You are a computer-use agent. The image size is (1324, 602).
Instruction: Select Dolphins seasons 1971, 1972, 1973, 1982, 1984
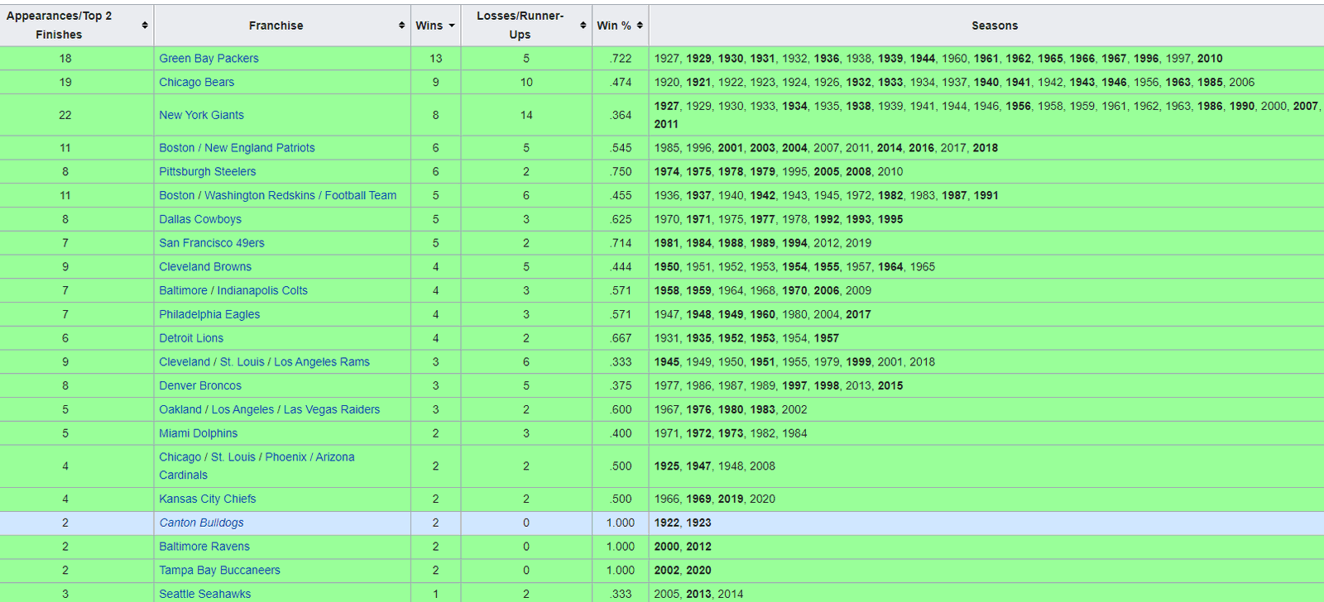(731, 434)
